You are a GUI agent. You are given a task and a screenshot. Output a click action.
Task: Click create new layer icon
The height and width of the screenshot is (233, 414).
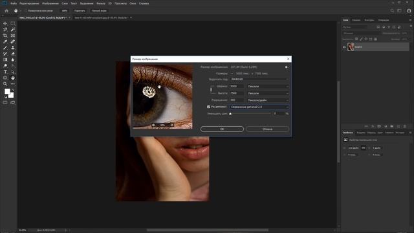point(398,126)
